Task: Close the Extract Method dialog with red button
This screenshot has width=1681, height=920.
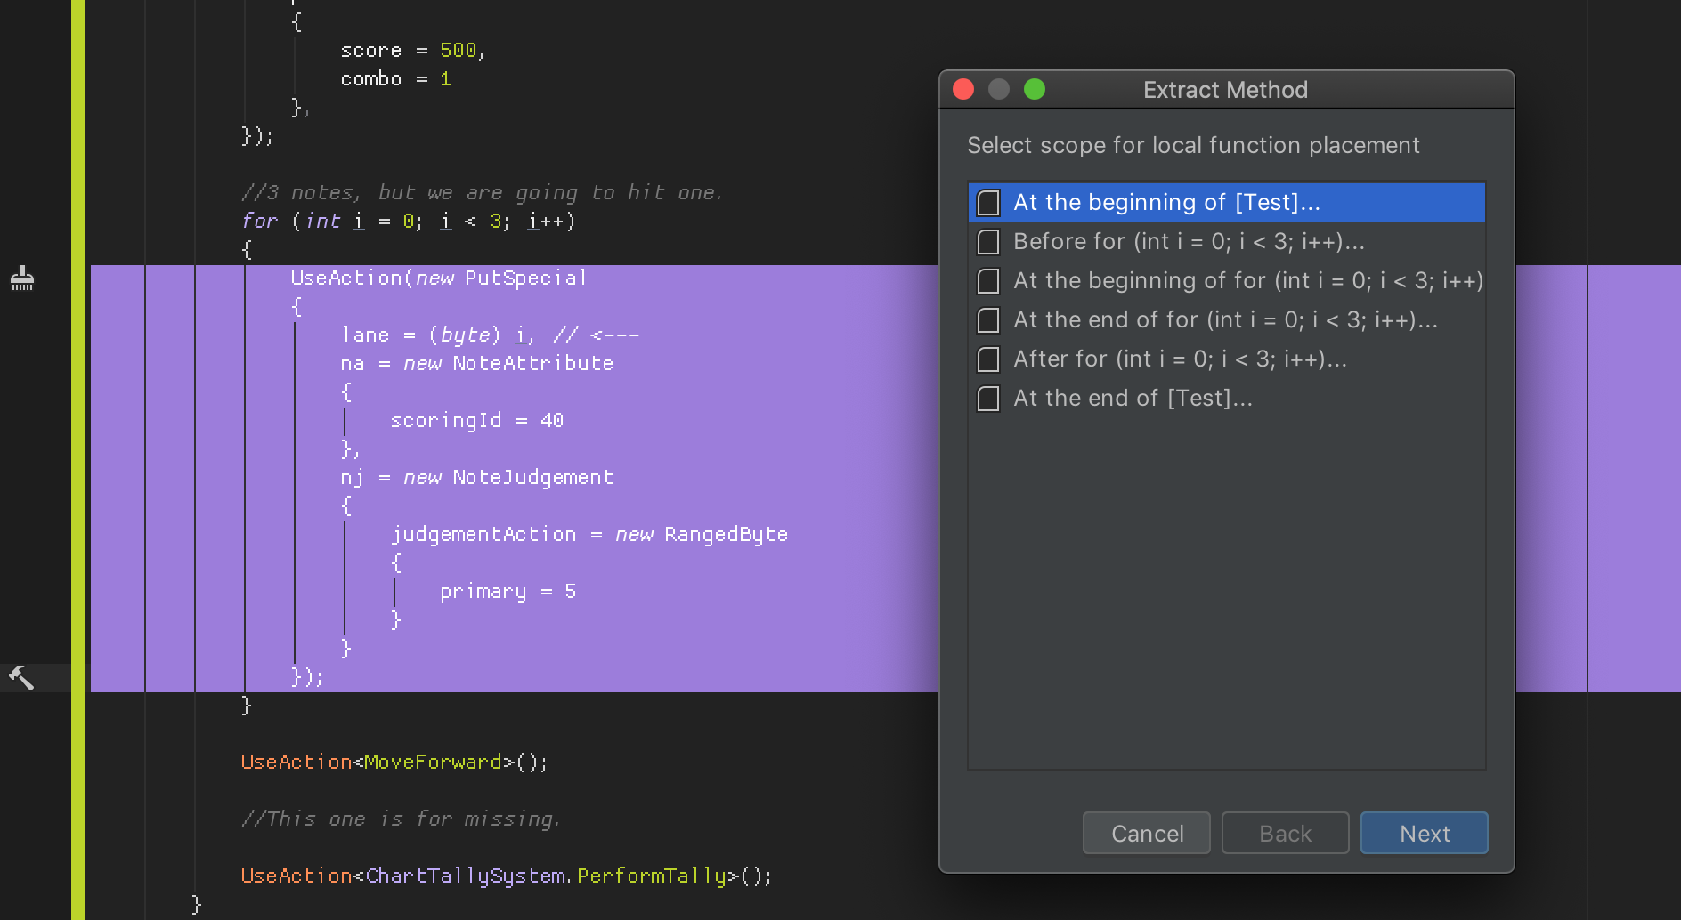Action: point(963,90)
